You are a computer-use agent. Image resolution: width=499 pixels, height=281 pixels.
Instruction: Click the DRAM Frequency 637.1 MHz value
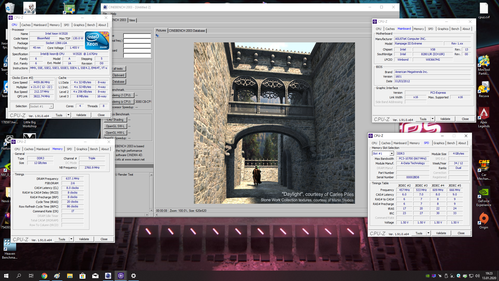click(73, 178)
